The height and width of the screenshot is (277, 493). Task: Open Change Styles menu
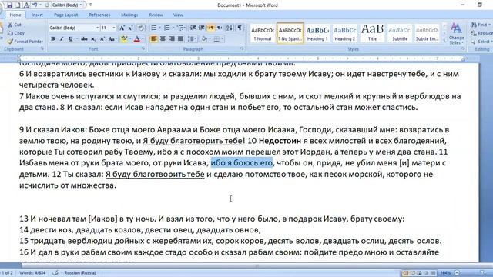click(x=456, y=34)
